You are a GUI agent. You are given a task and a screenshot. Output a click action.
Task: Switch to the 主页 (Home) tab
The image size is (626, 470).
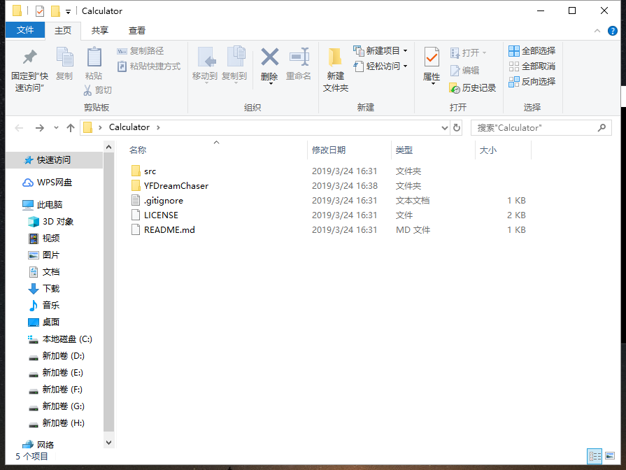[63, 30]
